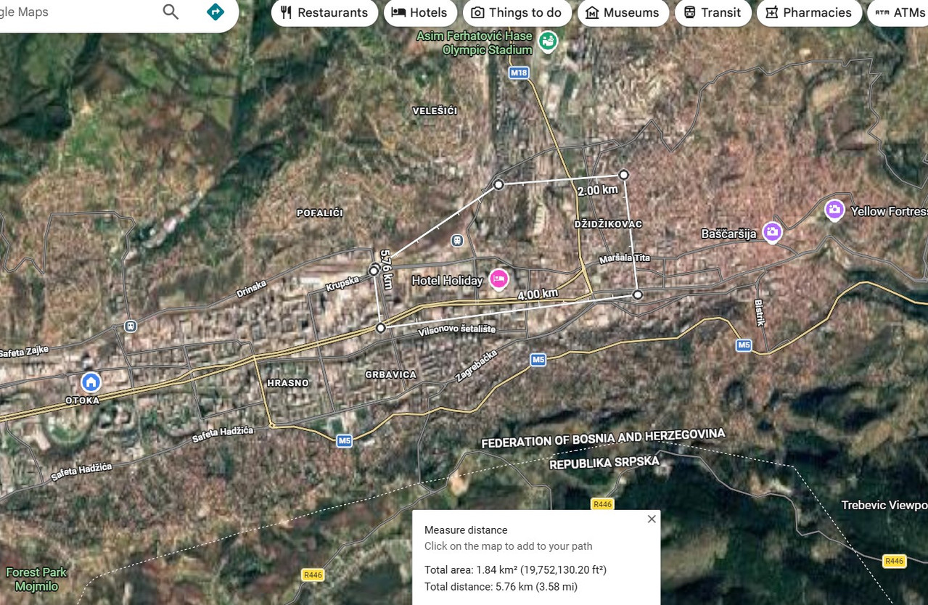Click the Yellow Fortress purple camera pin
This screenshot has width=928, height=605.
[x=835, y=210]
